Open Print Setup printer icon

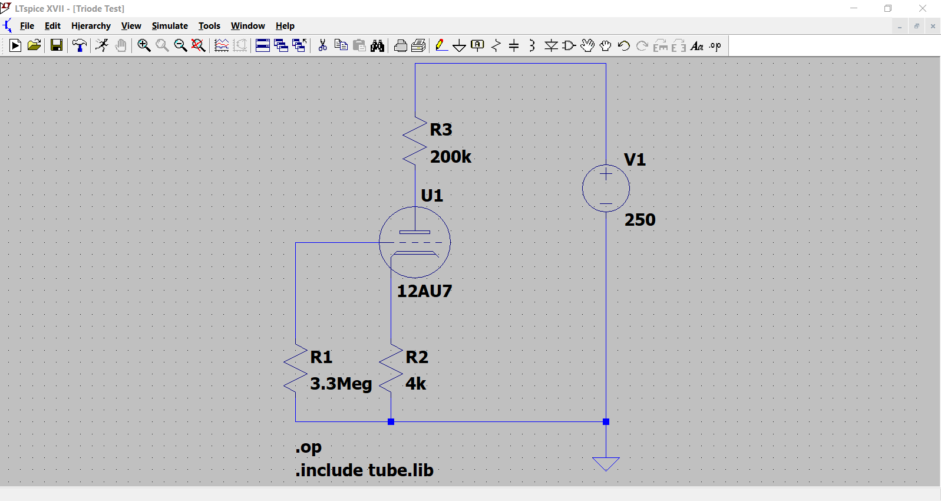[x=401, y=45]
